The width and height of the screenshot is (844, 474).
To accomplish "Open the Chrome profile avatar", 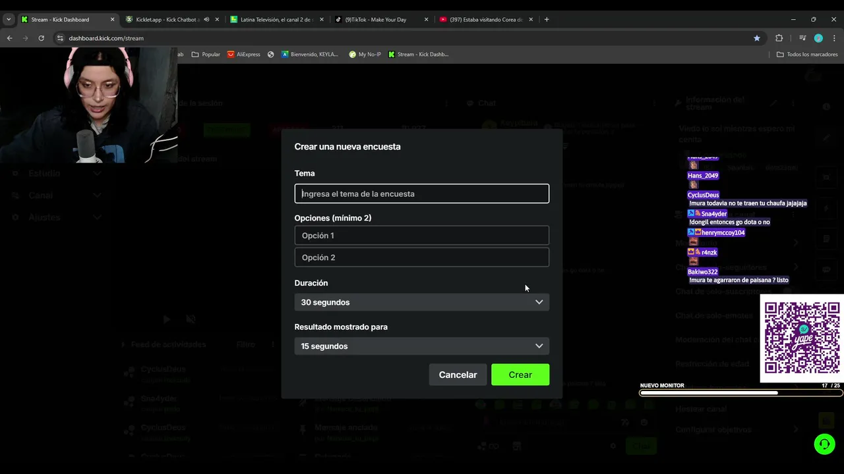I will 818,38.
